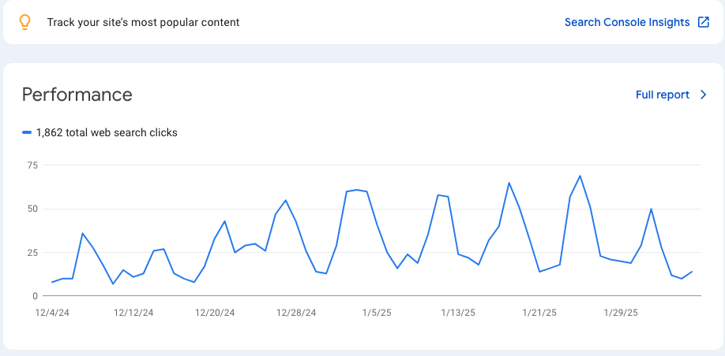This screenshot has width=725, height=356.
Task: Click the Track your site's most popular content text
Action: pos(143,22)
